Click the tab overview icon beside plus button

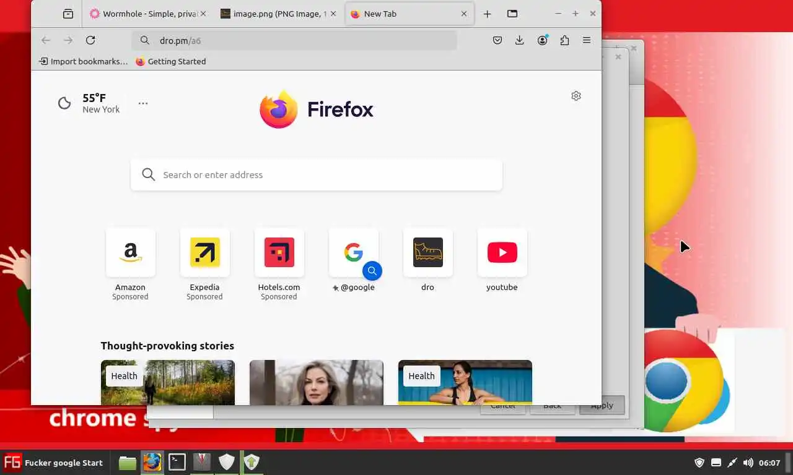pos(512,14)
